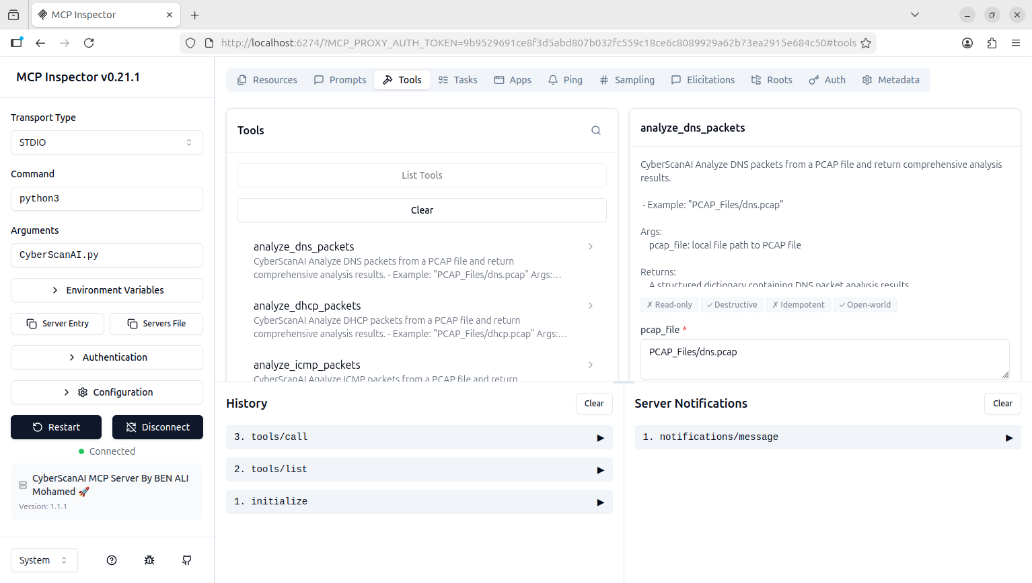Open the browser extensions icon

coord(992,43)
